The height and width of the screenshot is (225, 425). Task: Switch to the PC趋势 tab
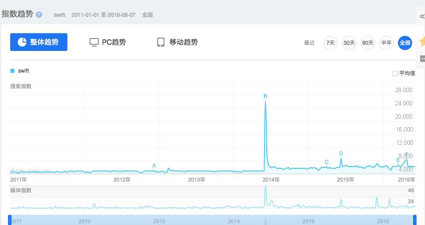108,42
